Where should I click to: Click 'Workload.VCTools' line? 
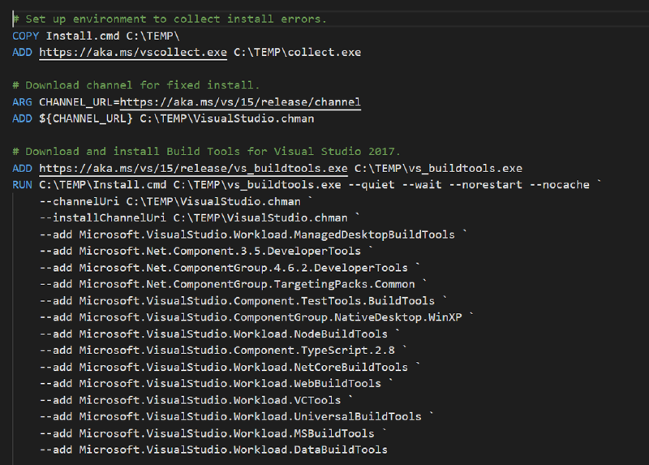point(196,400)
